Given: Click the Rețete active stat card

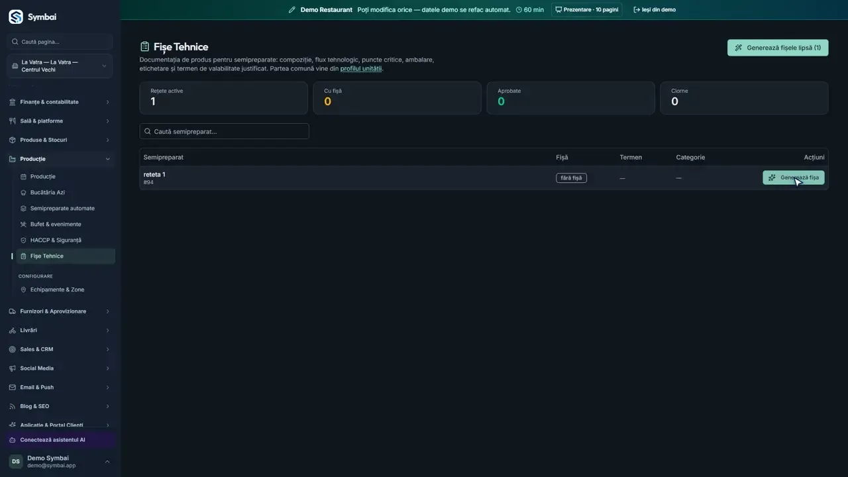Looking at the screenshot, I should 223,98.
